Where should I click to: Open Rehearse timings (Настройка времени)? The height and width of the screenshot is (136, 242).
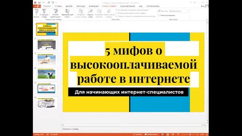(x=99, y=13)
